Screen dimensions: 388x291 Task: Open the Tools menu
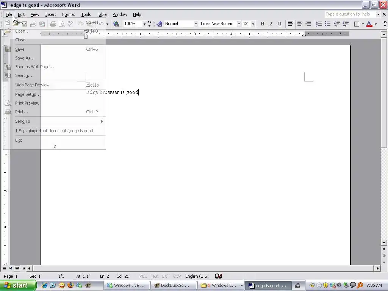pyautogui.click(x=86, y=14)
